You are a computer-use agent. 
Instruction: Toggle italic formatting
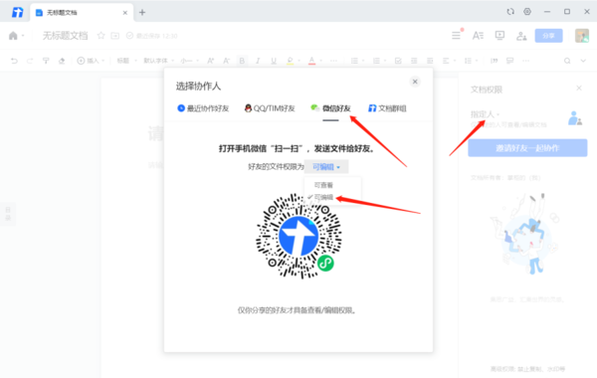258,61
